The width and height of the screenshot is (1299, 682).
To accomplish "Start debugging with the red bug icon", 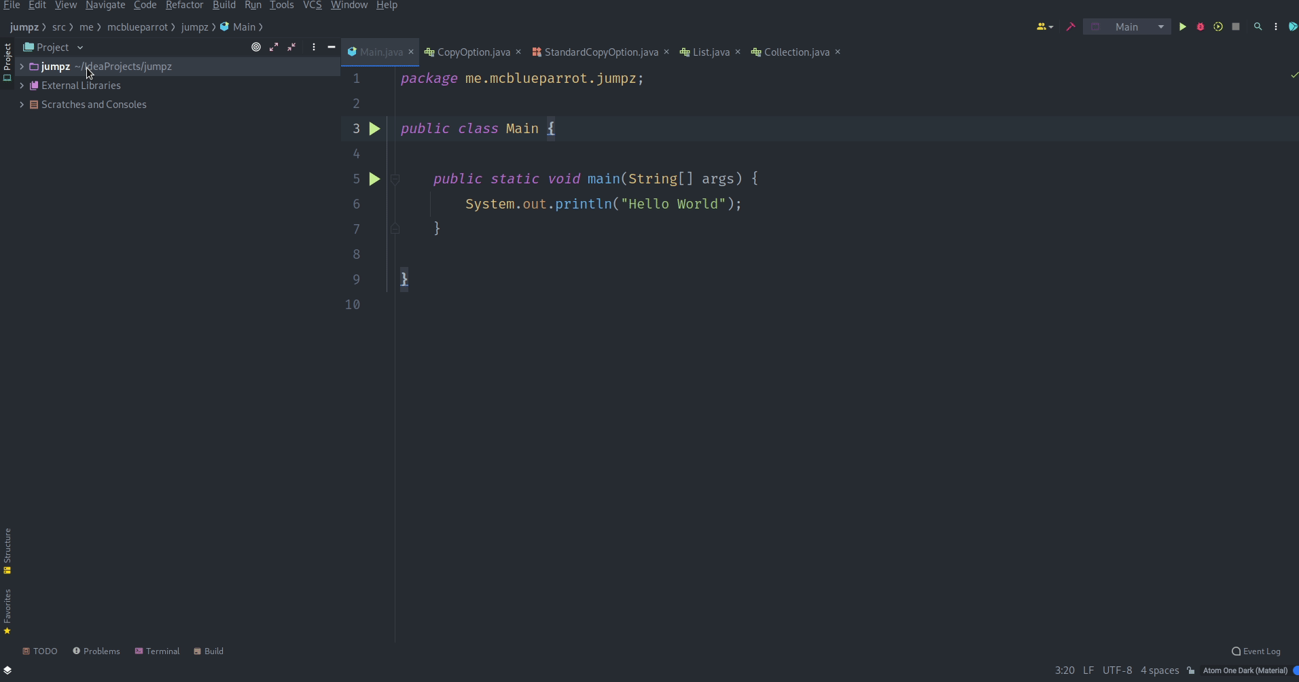I will [1200, 27].
